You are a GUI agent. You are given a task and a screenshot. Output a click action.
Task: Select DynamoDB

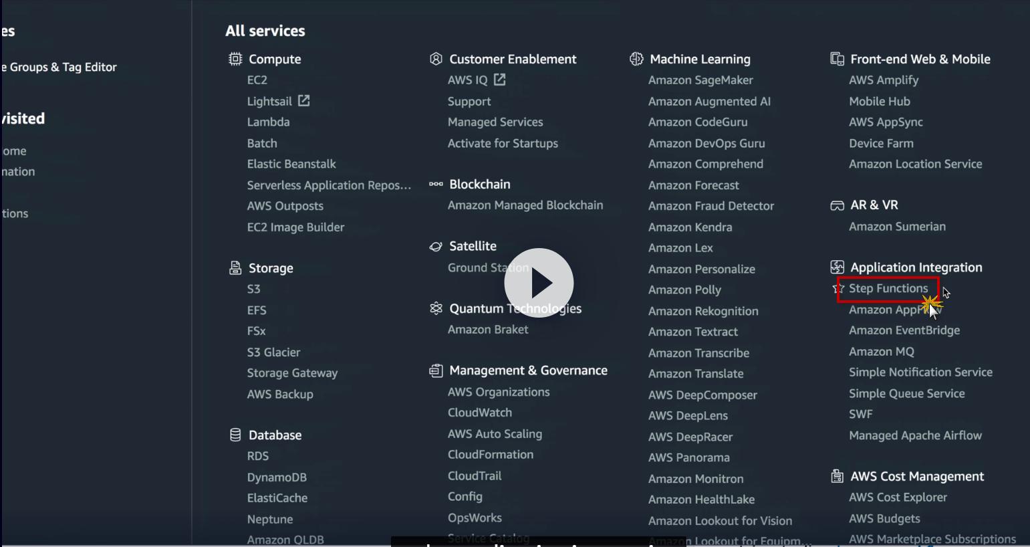[x=277, y=477]
